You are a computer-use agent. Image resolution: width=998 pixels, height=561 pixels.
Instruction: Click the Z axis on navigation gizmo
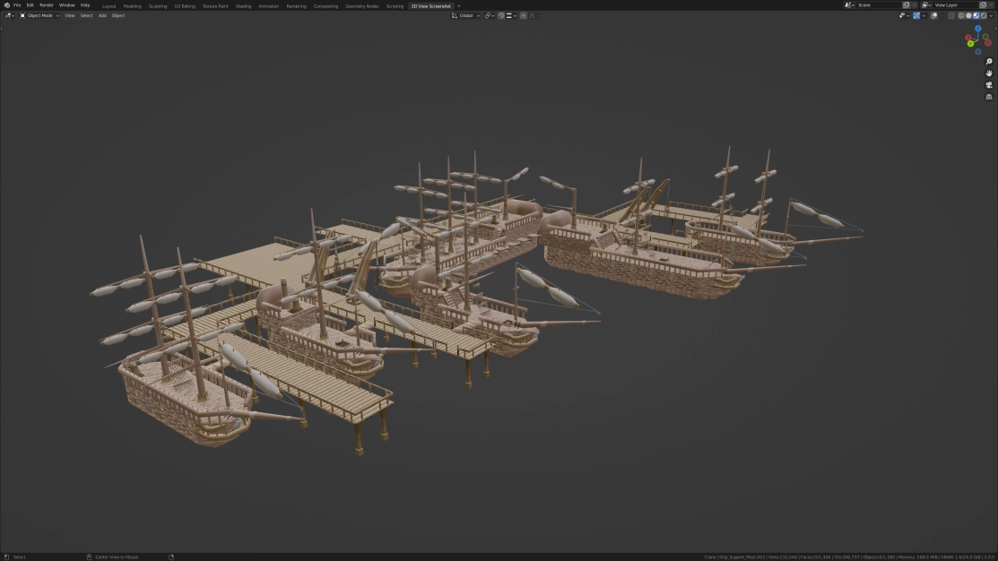tap(977, 30)
